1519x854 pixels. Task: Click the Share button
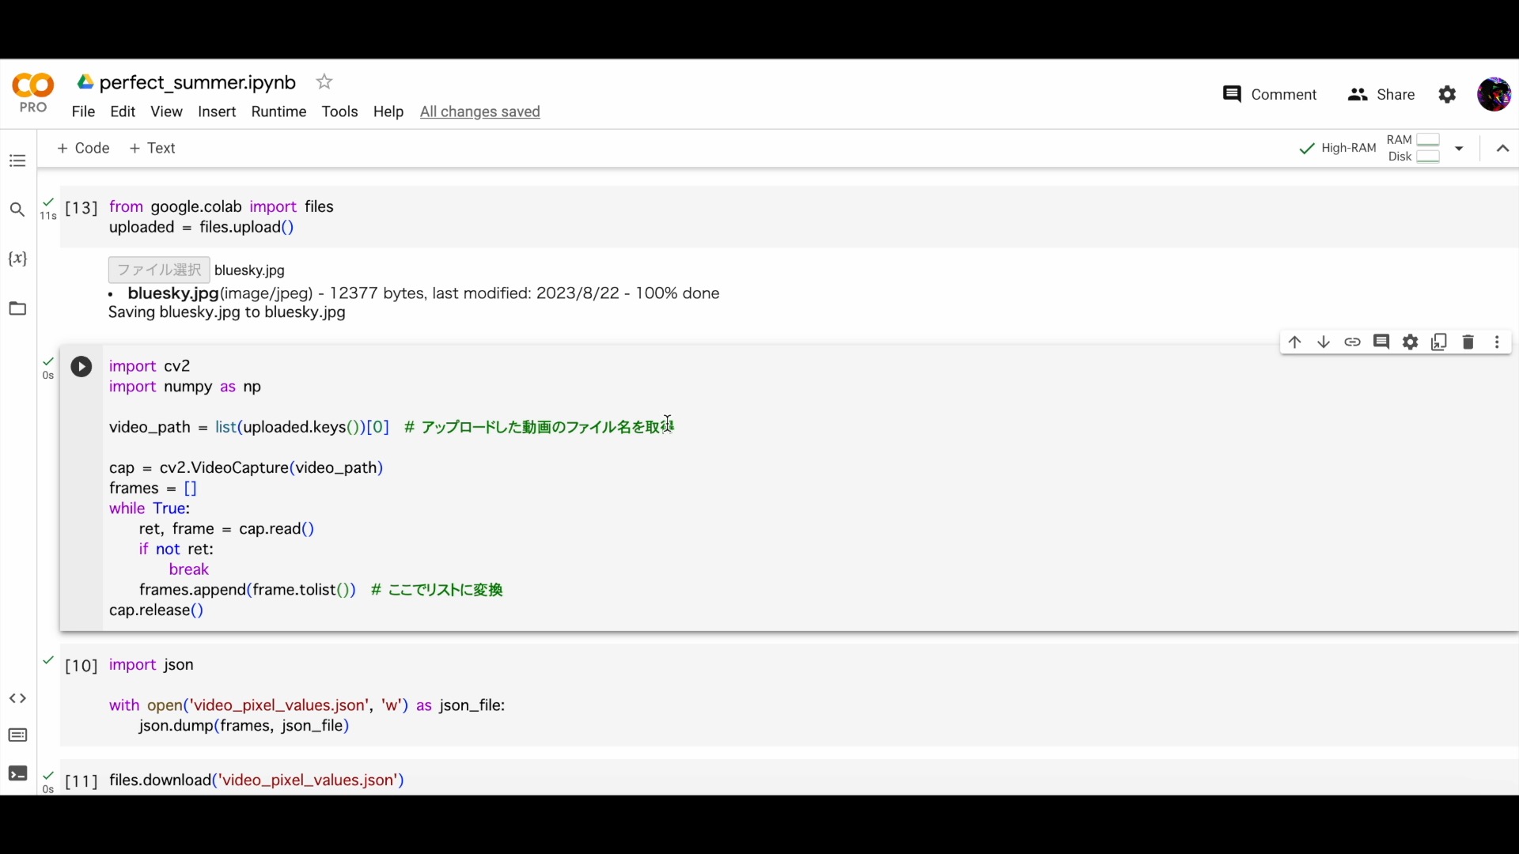1381,95
